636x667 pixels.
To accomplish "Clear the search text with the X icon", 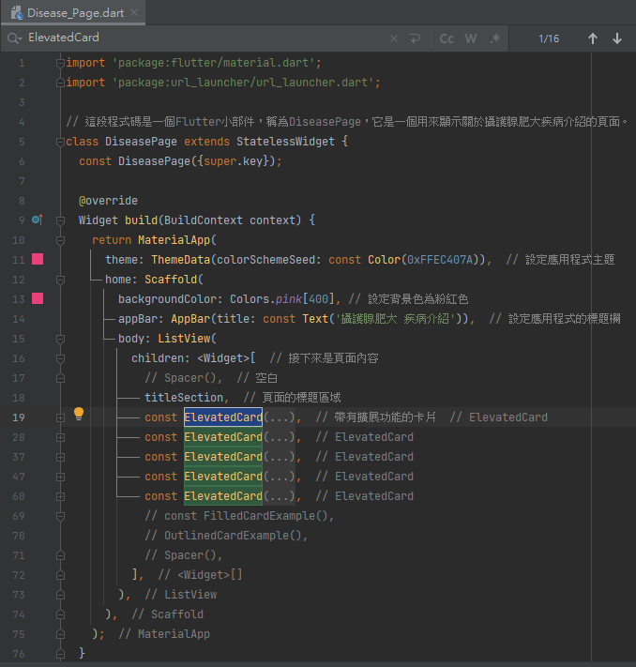I will [x=394, y=38].
